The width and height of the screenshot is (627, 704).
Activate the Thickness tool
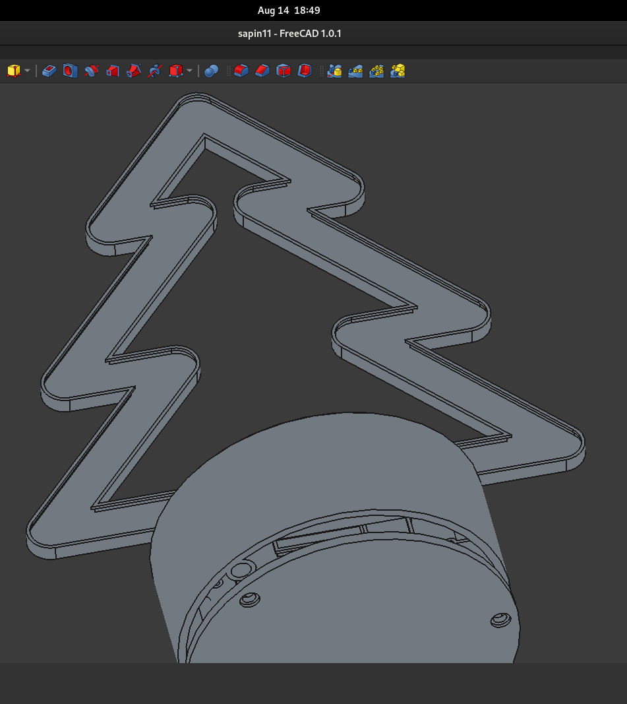[x=305, y=71]
